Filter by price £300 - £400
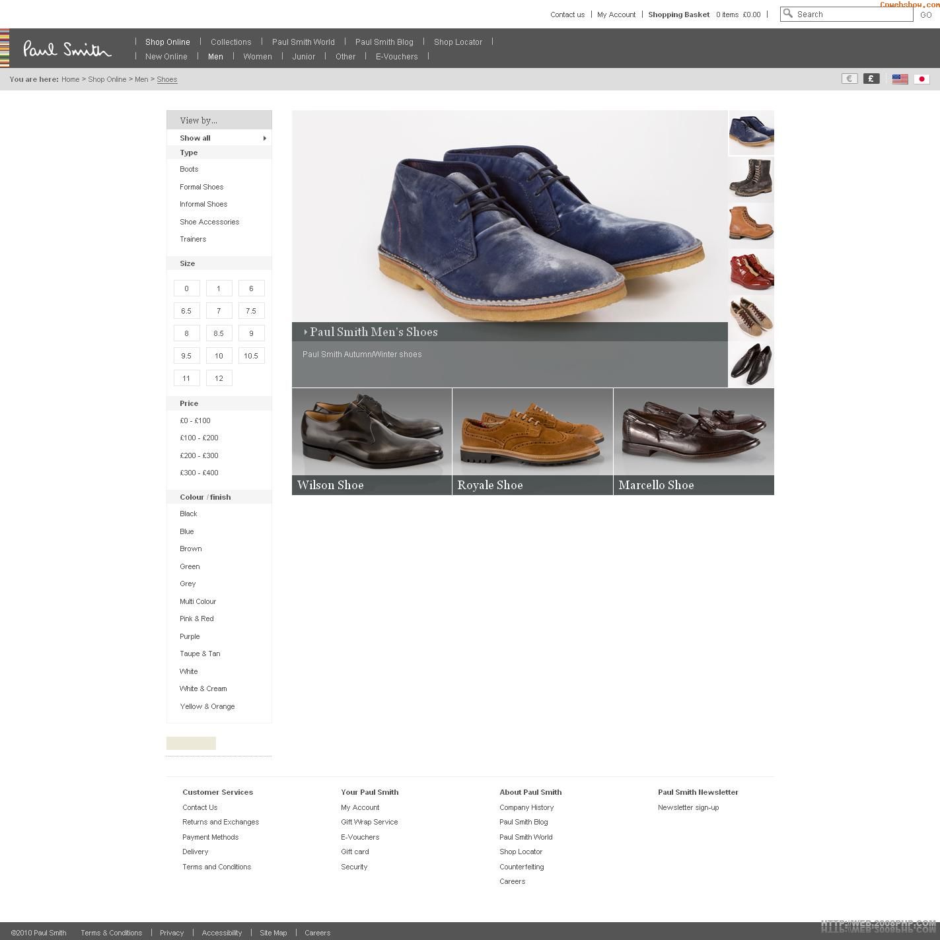This screenshot has height=940, width=940. click(199, 473)
